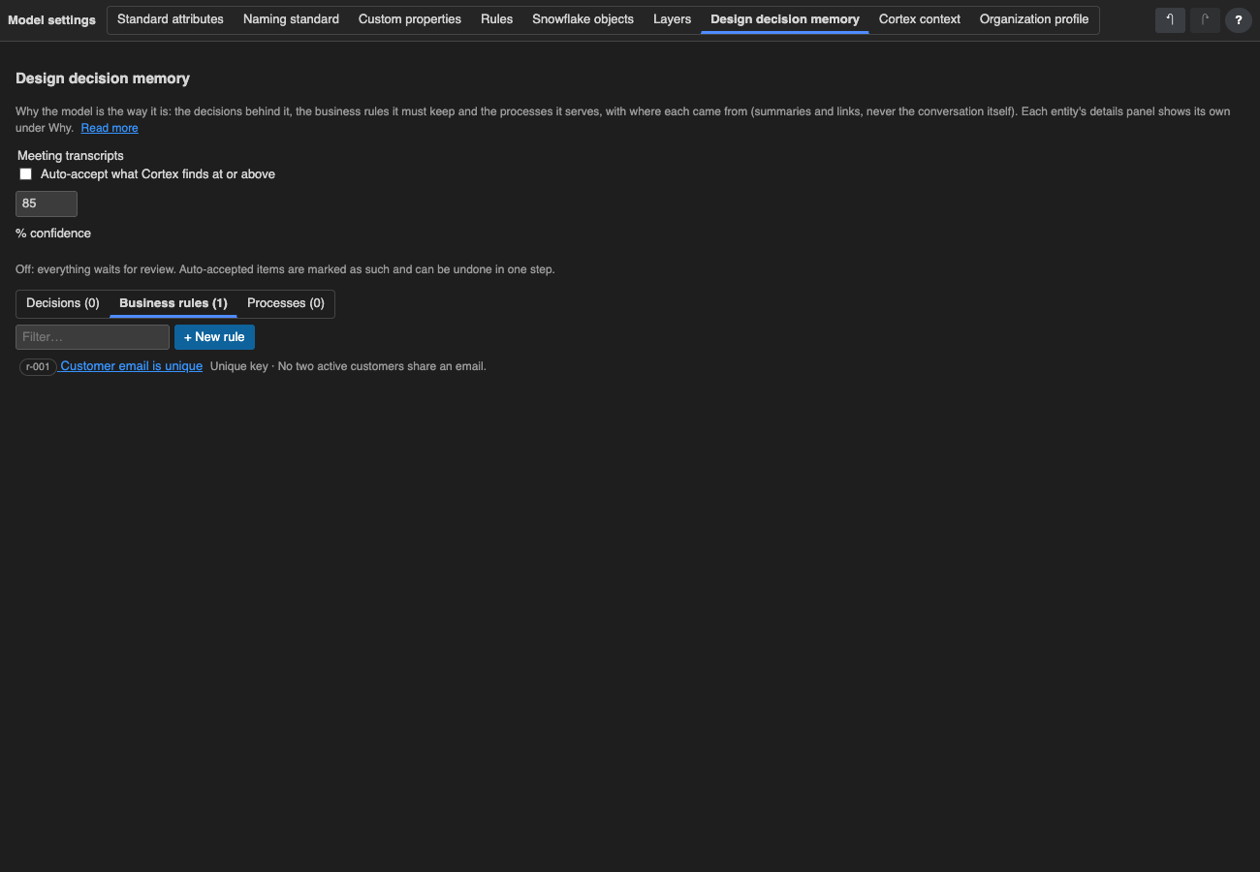The height and width of the screenshot is (872, 1260).
Task: Open the Standard attributes tab
Action: (x=171, y=19)
